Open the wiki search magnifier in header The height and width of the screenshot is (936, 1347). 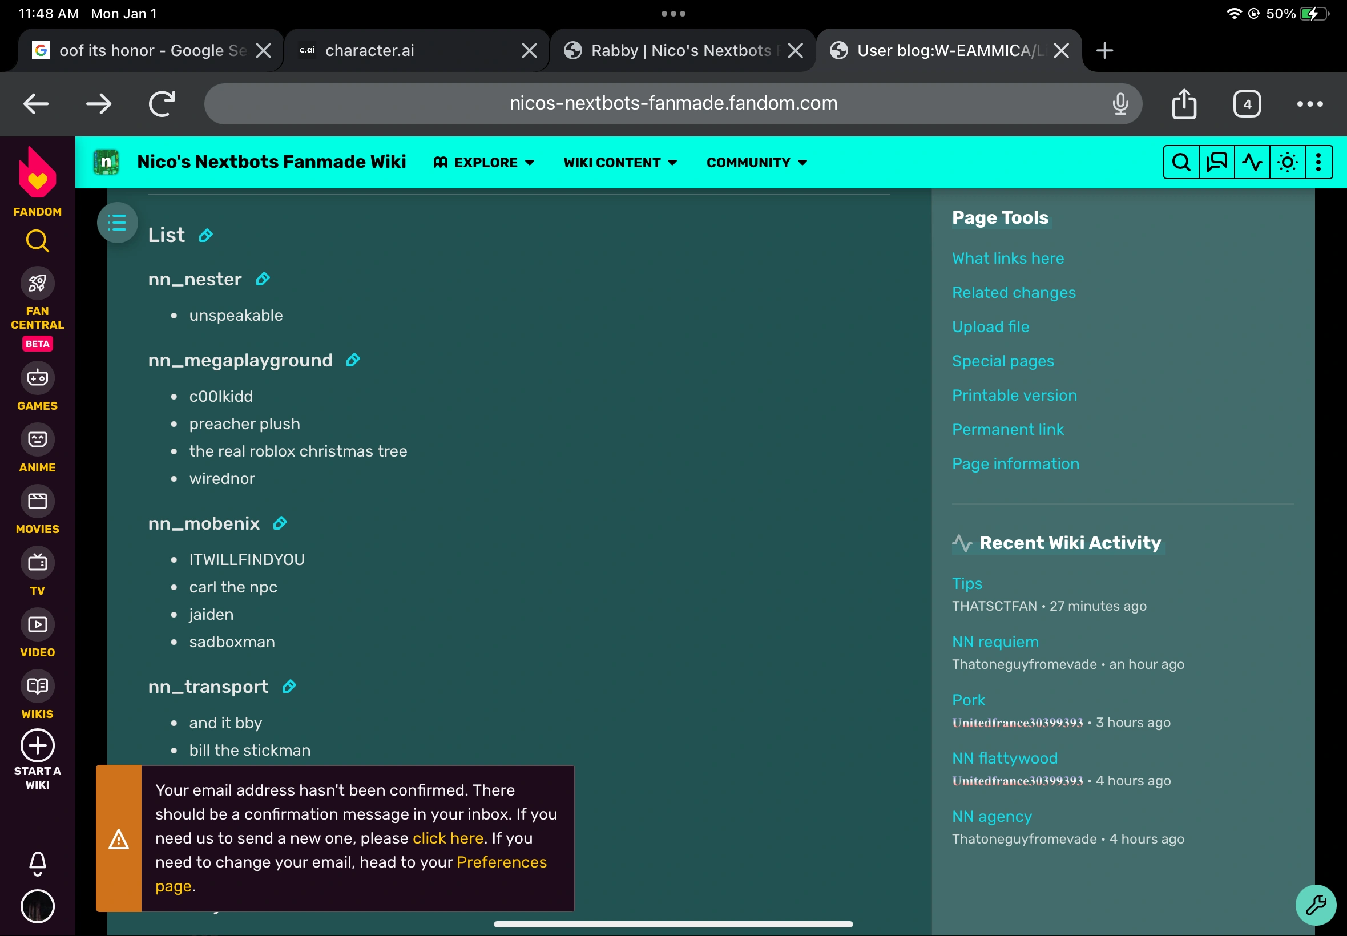point(1181,163)
